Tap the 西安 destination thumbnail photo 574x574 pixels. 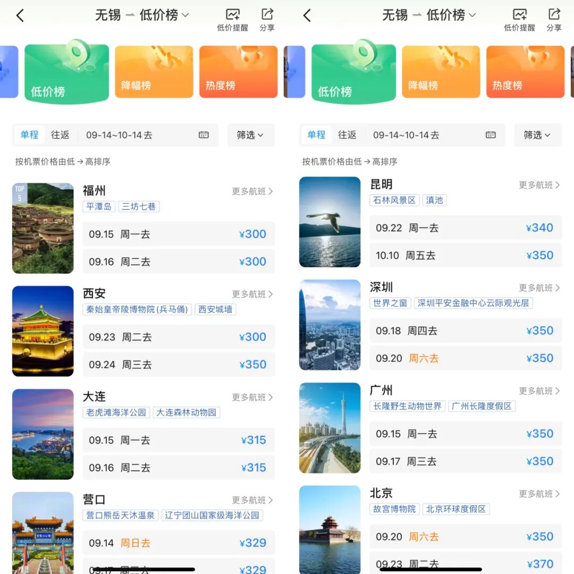[x=43, y=331]
